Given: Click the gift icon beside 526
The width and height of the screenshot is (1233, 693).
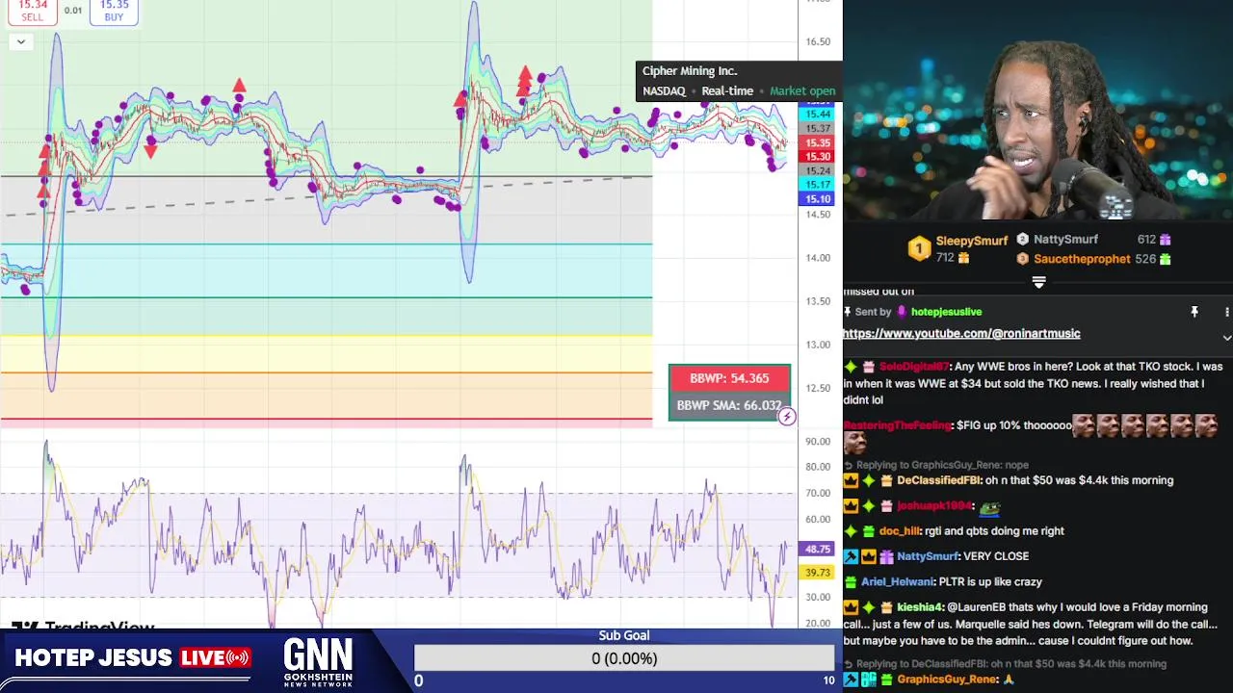Looking at the screenshot, I should coord(1165,259).
